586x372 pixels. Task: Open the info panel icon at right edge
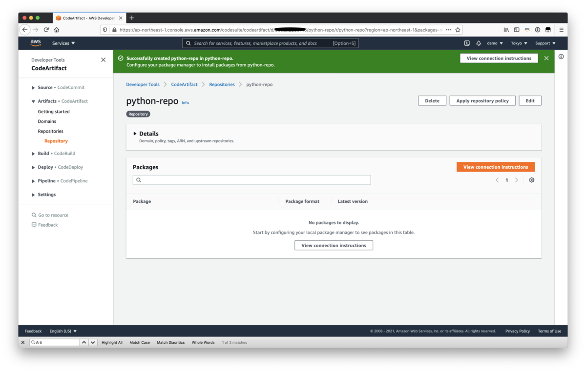click(561, 57)
